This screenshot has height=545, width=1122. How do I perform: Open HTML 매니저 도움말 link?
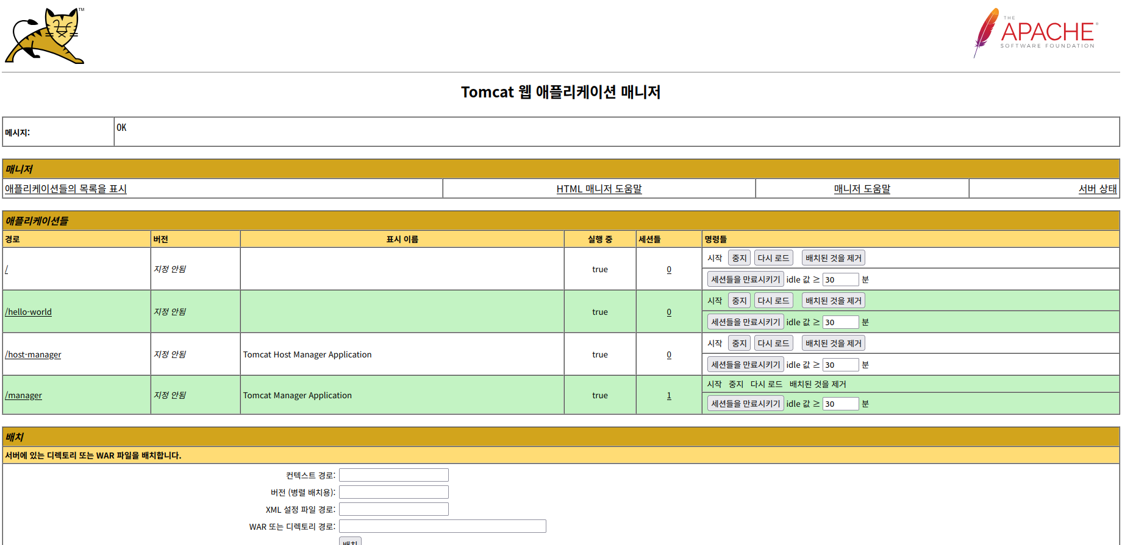pos(599,189)
